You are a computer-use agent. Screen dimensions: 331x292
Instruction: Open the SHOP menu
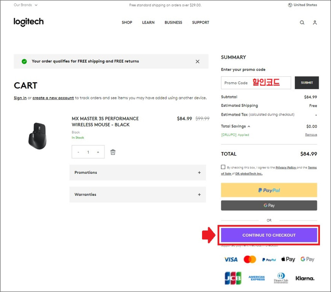click(x=127, y=22)
